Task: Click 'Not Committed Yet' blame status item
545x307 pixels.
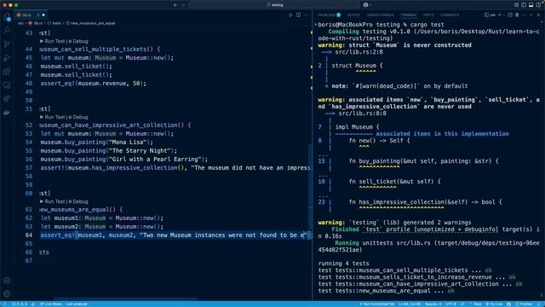Action: [x=377, y=304]
